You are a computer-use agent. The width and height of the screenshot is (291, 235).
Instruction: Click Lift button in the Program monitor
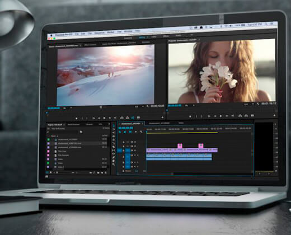[x=240, y=116]
